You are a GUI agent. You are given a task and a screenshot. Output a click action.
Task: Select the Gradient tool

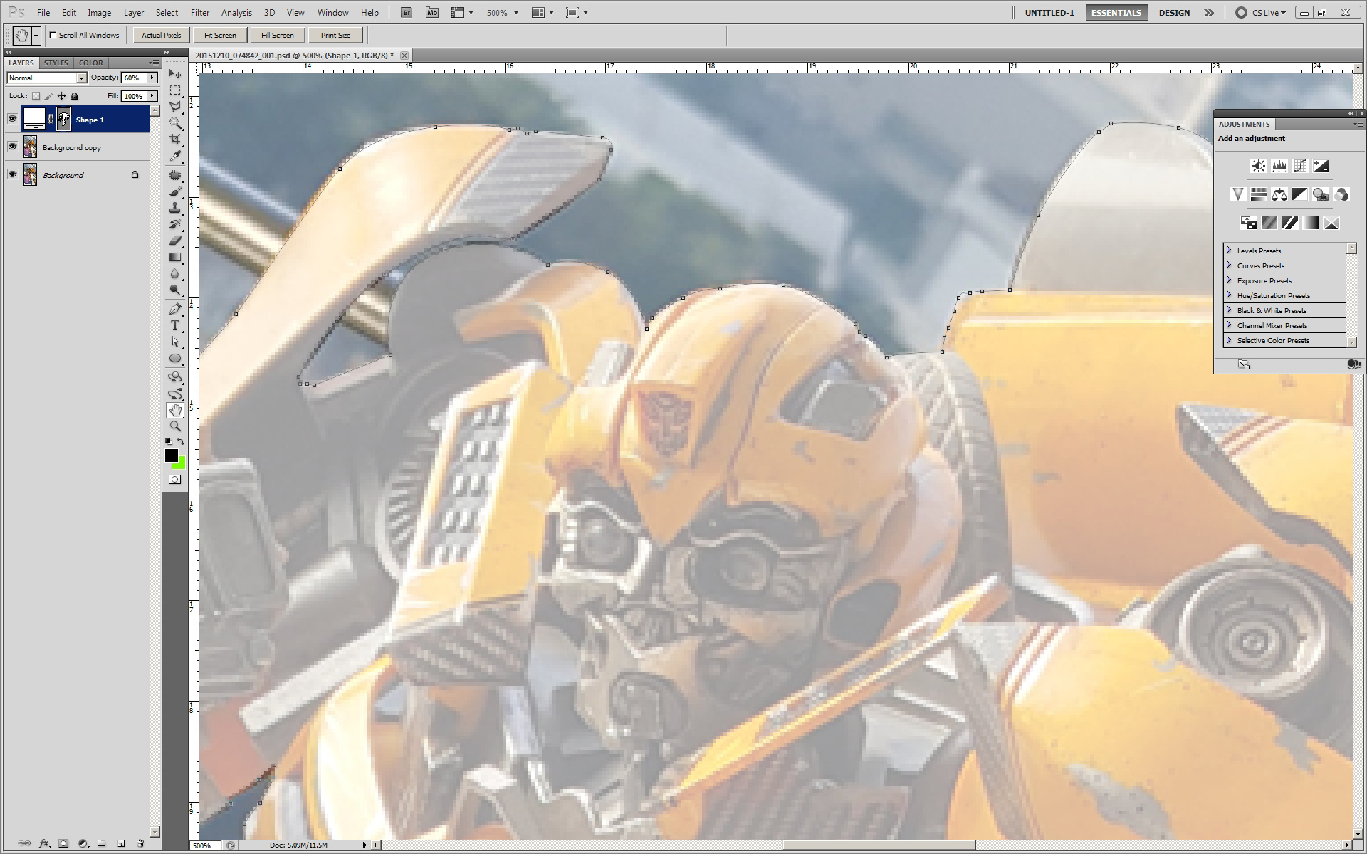pyautogui.click(x=175, y=257)
